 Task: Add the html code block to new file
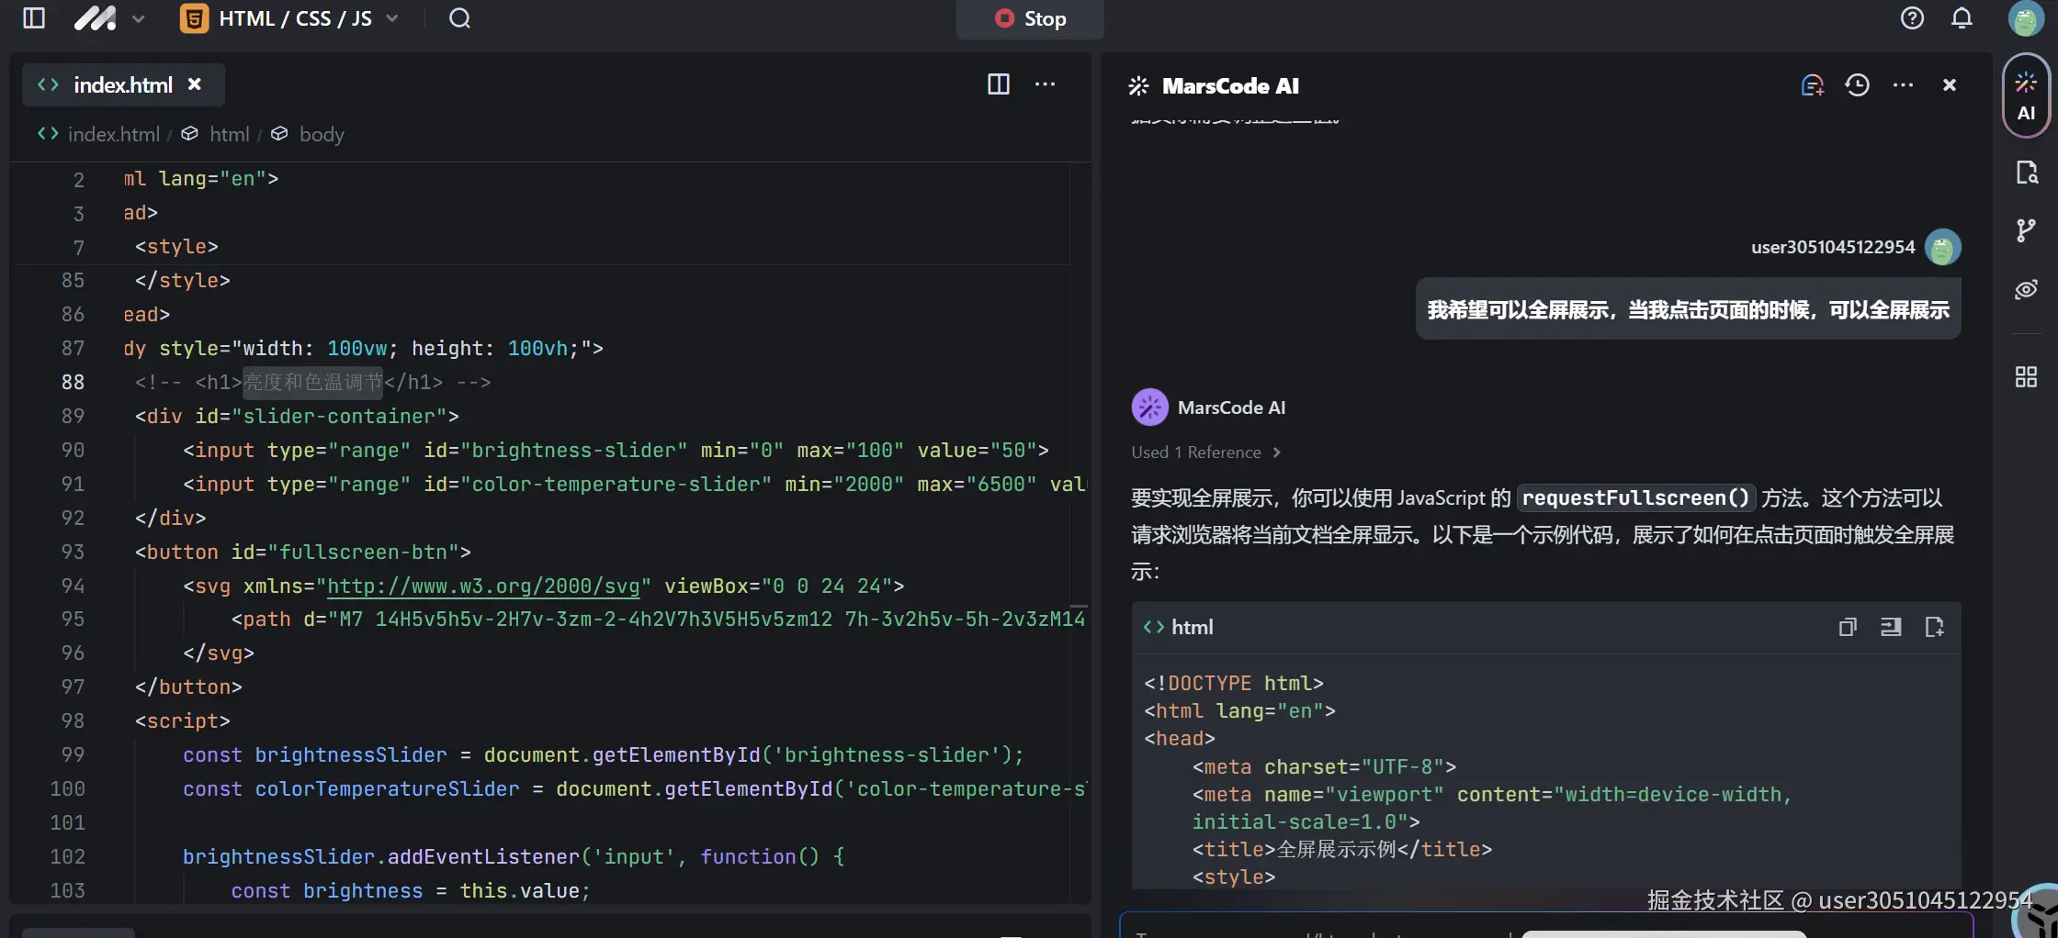point(1934,627)
